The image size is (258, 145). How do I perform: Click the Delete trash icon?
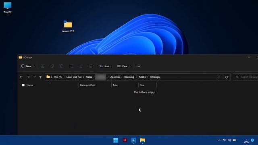pos(91,66)
